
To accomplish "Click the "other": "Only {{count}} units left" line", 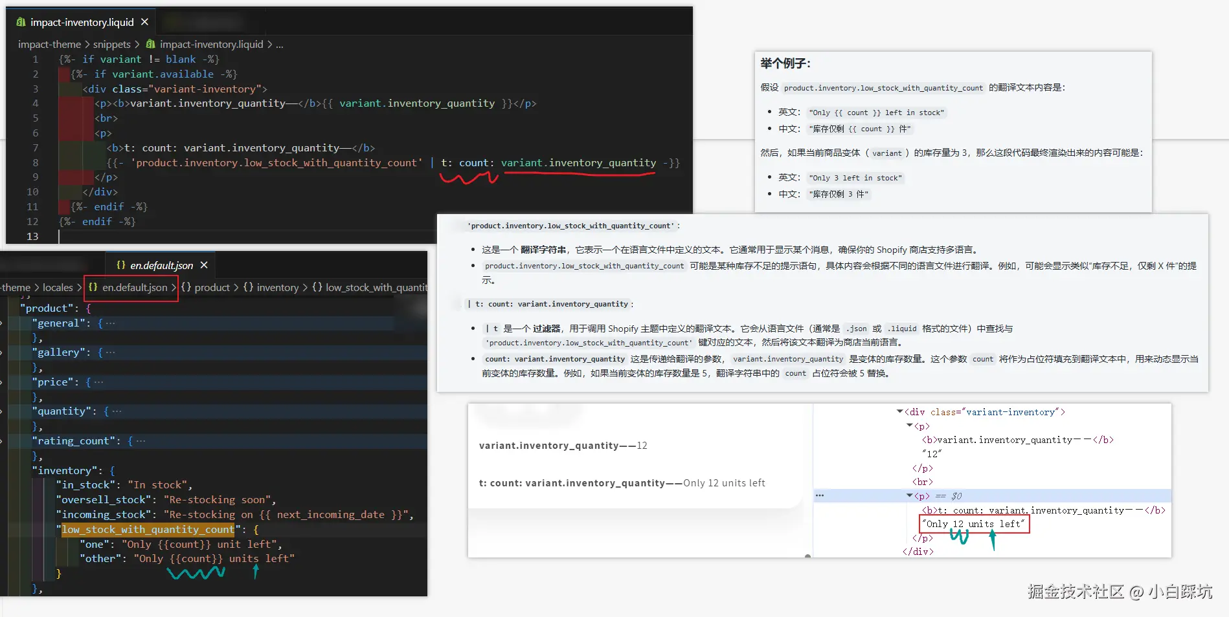I will (187, 558).
